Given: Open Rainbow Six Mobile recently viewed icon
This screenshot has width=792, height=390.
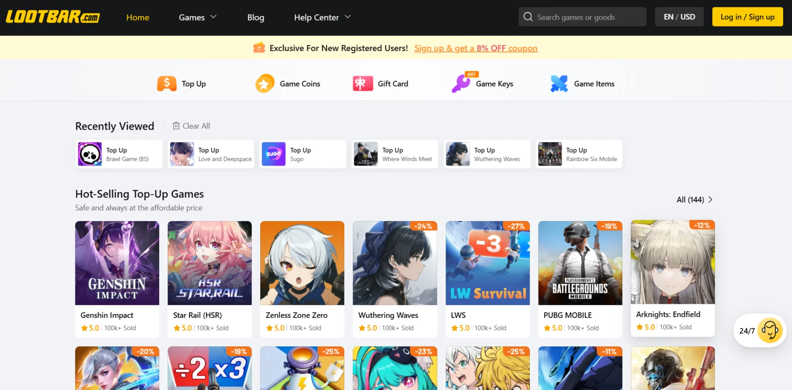Looking at the screenshot, I should (x=550, y=154).
